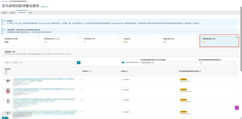Click info icon in the first blue notice banner

point(5,21)
